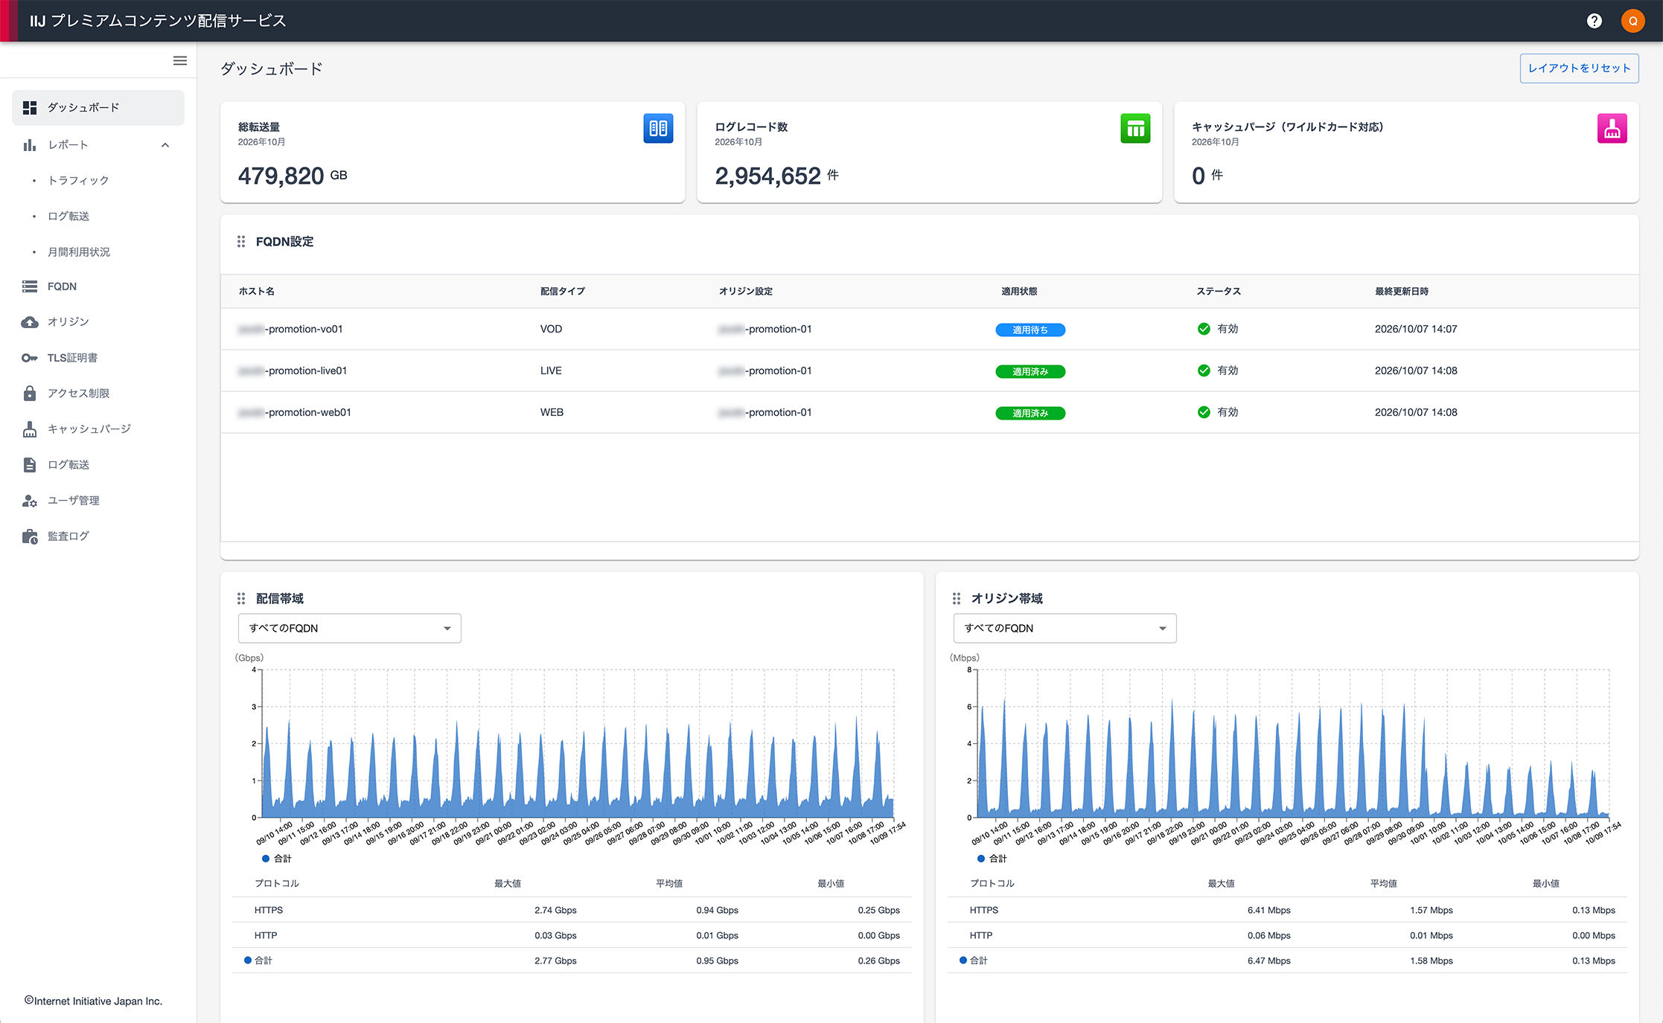
Task: Click the access restriction lock icon
Action: (x=30, y=393)
